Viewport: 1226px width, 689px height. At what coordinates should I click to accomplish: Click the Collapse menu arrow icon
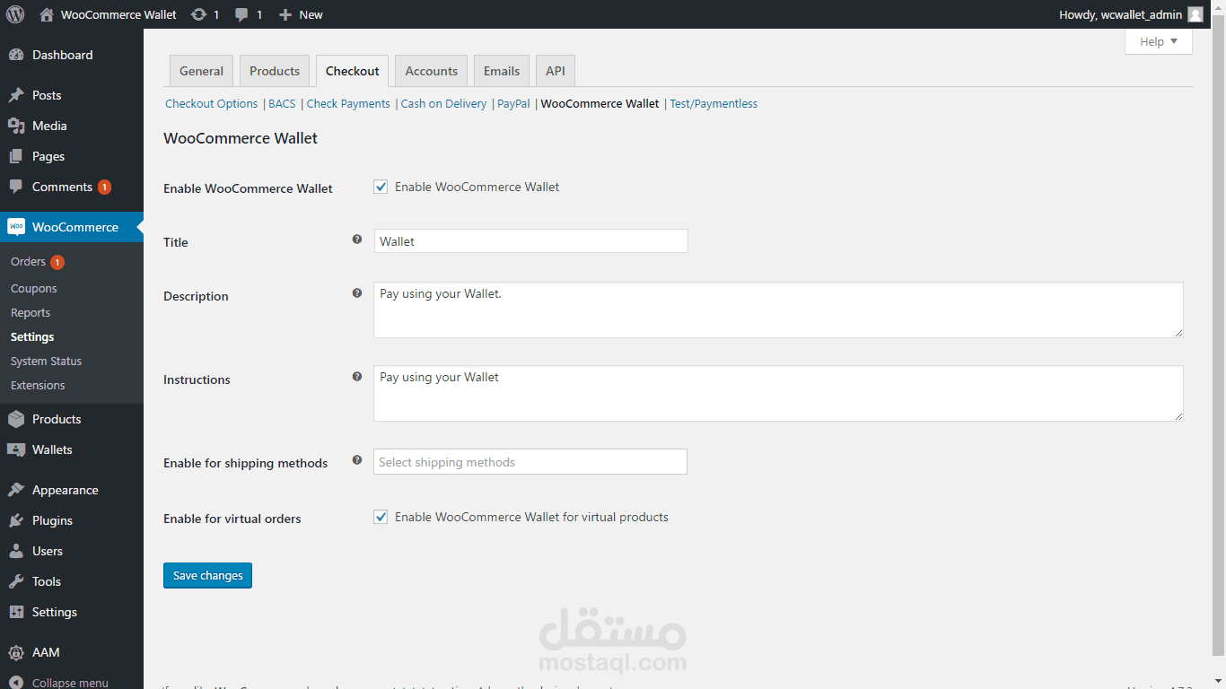[x=16, y=682]
